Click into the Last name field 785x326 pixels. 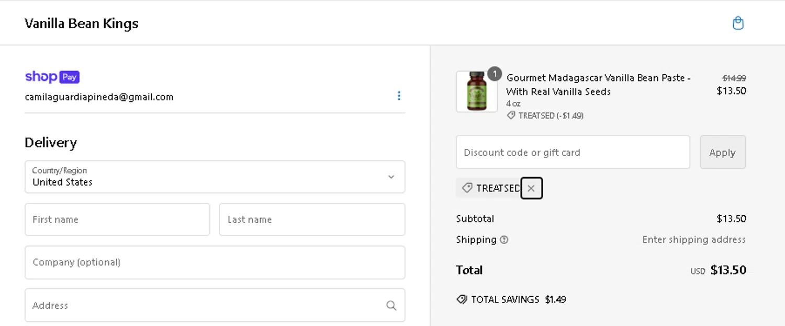312,219
